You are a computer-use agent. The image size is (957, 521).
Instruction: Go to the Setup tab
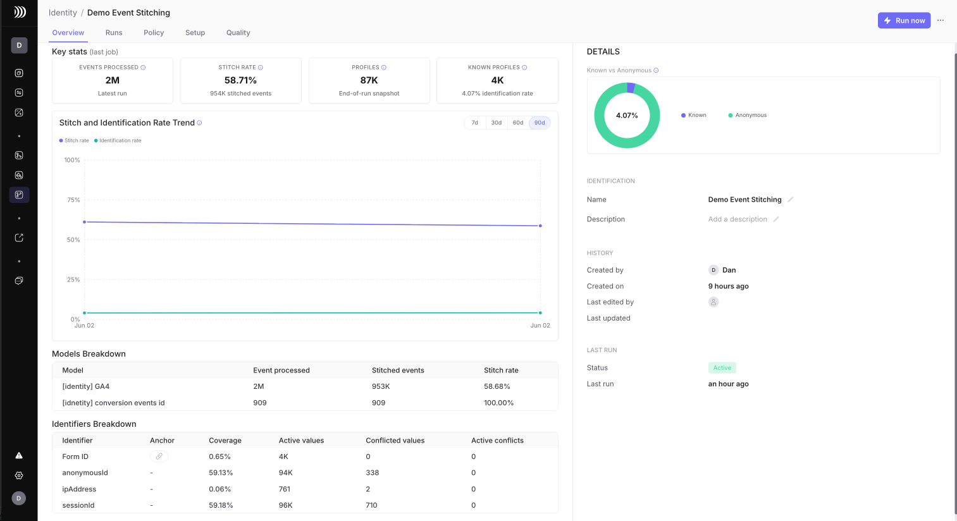[195, 33]
